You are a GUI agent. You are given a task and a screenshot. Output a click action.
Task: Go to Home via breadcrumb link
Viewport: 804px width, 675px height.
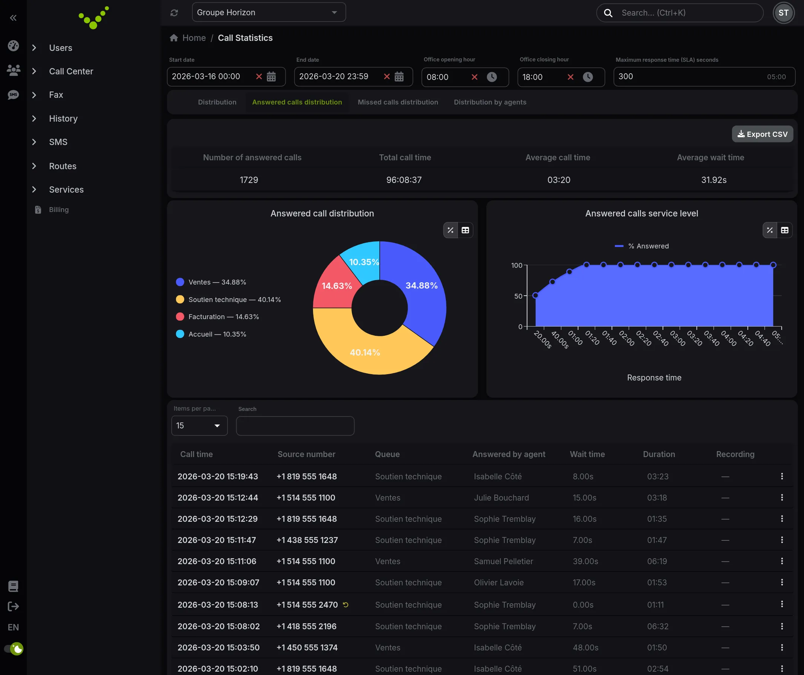click(x=194, y=38)
